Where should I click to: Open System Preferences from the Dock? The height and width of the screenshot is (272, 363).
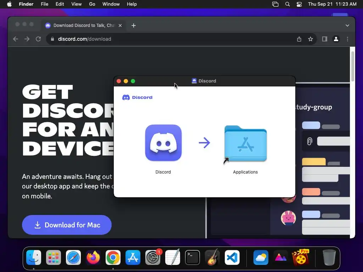tap(153, 257)
